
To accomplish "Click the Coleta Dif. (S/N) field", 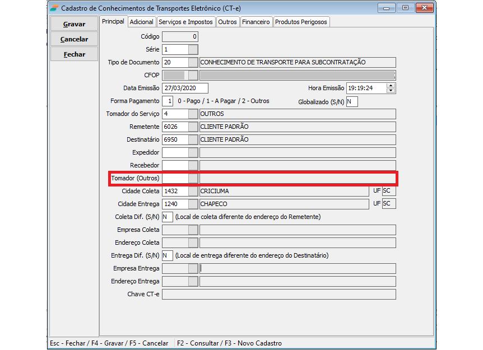I will (x=167, y=217).
